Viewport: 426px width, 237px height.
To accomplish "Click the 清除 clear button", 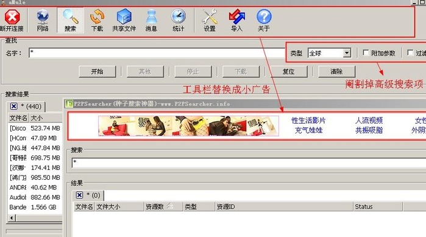I will pyautogui.click(x=336, y=71).
